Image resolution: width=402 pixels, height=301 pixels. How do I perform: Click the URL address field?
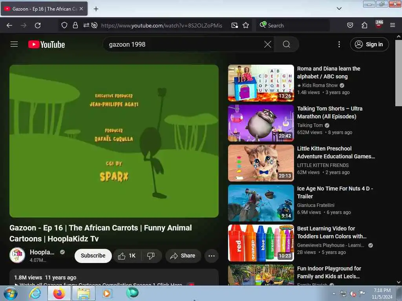click(161, 25)
